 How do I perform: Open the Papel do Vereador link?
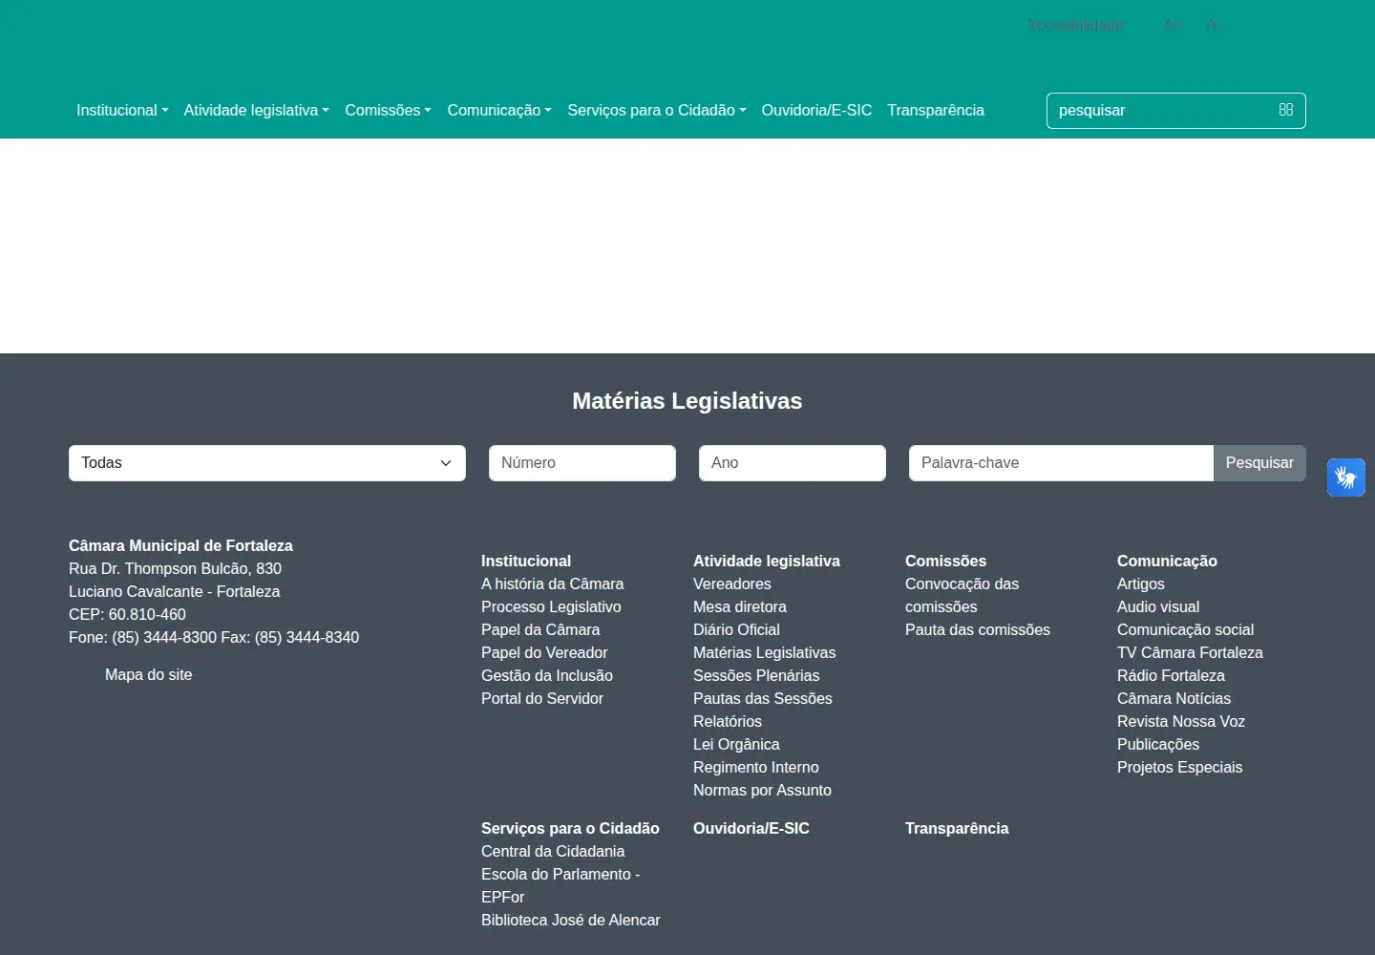pos(544,652)
